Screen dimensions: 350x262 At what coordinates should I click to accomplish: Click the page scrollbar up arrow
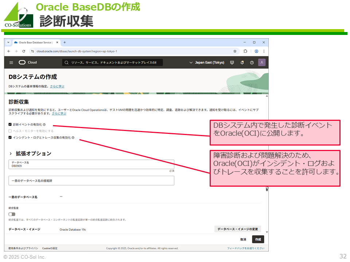click(x=267, y=96)
